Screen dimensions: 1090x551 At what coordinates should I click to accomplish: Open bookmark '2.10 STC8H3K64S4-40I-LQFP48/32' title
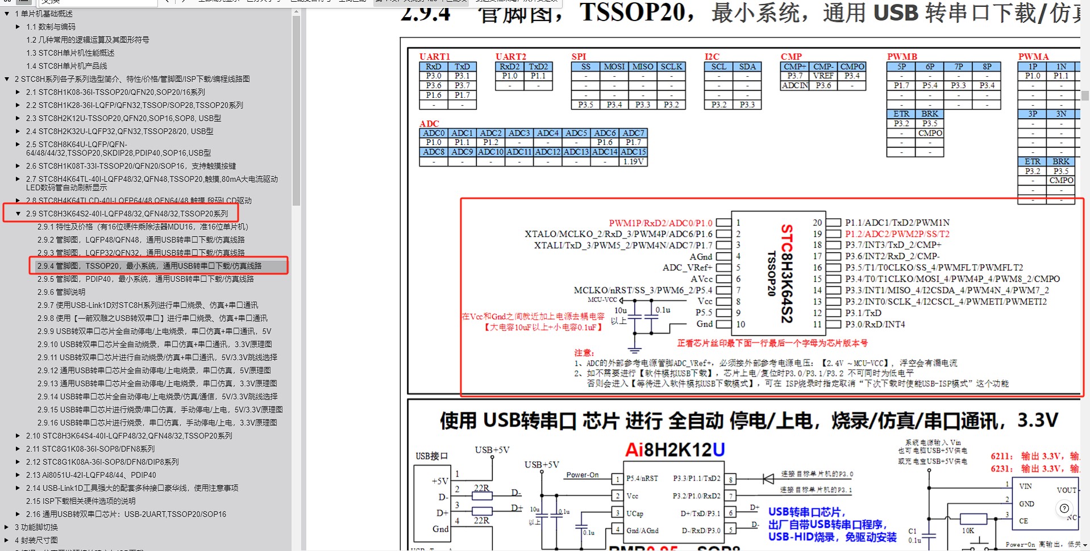pos(129,436)
